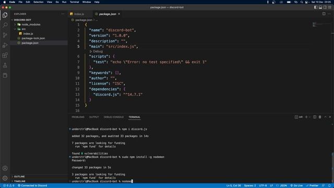Click the Debug code lens link
This screenshot has height=188, width=334.
click(96, 51)
